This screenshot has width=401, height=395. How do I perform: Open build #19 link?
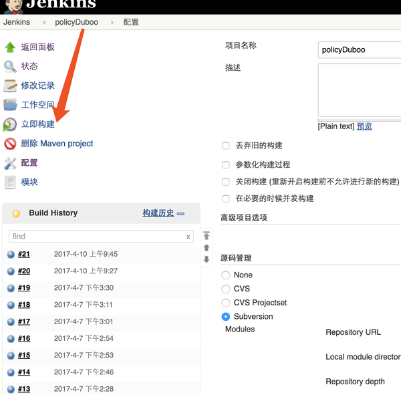click(x=24, y=288)
